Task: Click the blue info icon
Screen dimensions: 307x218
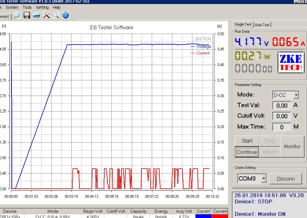Action: (66, 15)
